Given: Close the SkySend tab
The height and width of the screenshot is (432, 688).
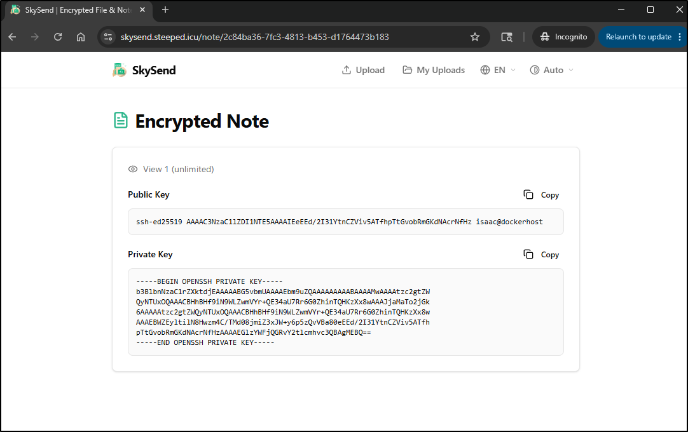Looking at the screenshot, I should pos(142,10).
